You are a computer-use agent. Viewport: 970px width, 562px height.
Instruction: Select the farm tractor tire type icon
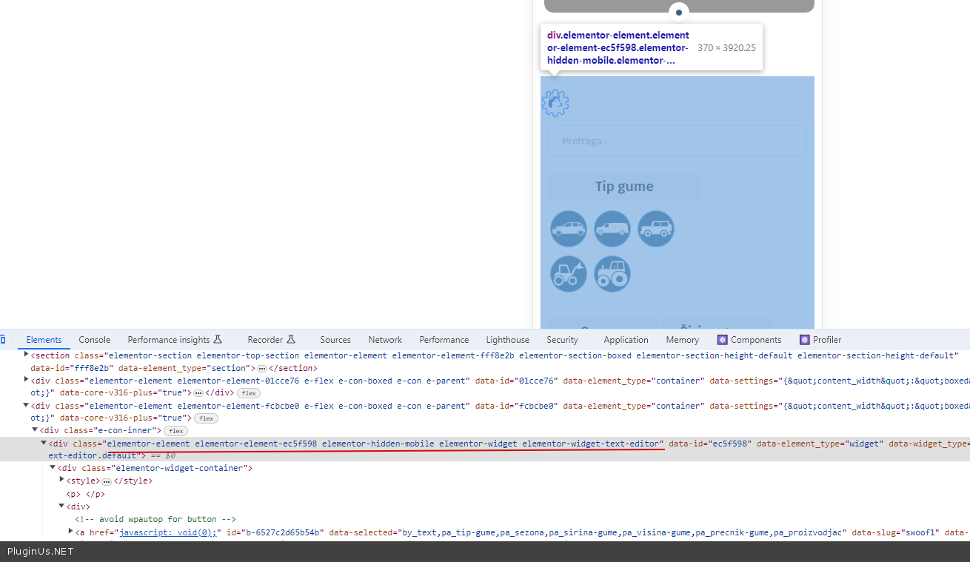(x=612, y=274)
